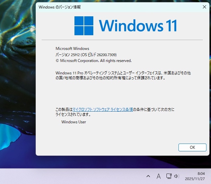Open the clock showing 8:04 2025/11/27

(195, 176)
